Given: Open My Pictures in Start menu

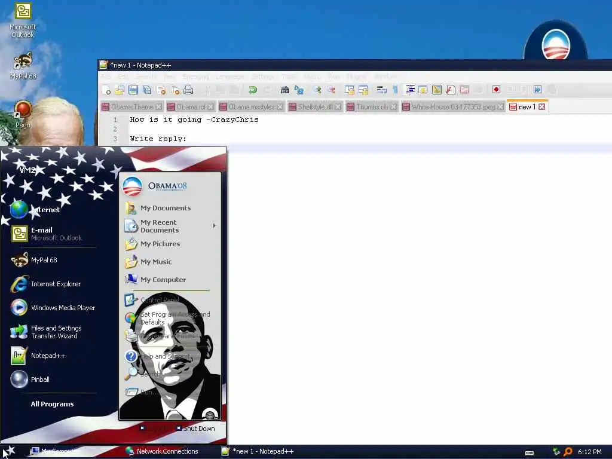Looking at the screenshot, I should [152, 244].
